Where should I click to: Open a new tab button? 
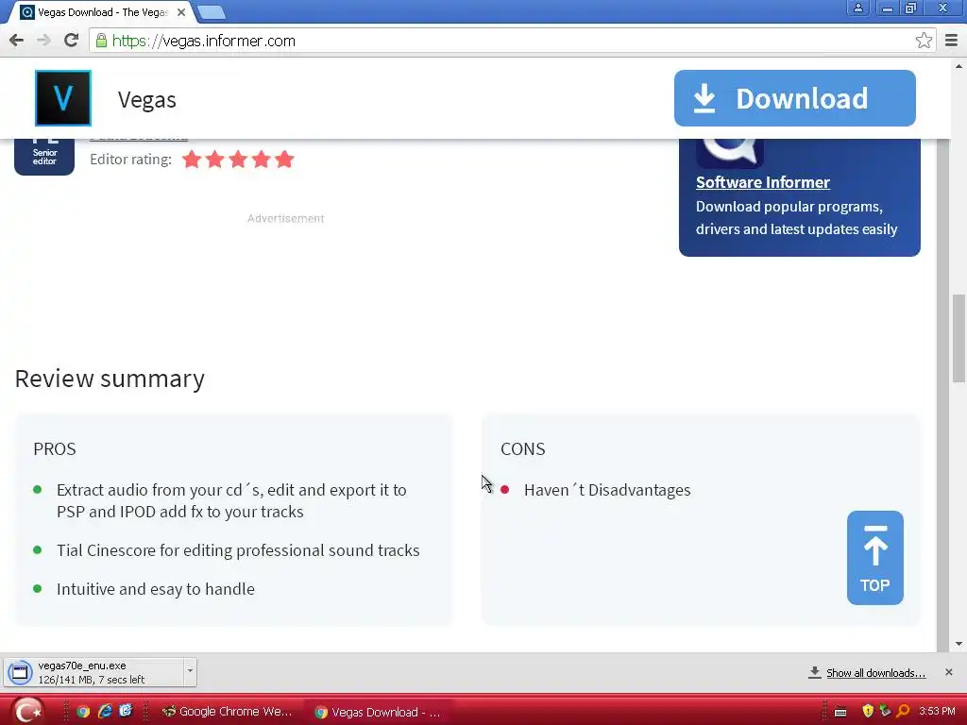click(212, 12)
